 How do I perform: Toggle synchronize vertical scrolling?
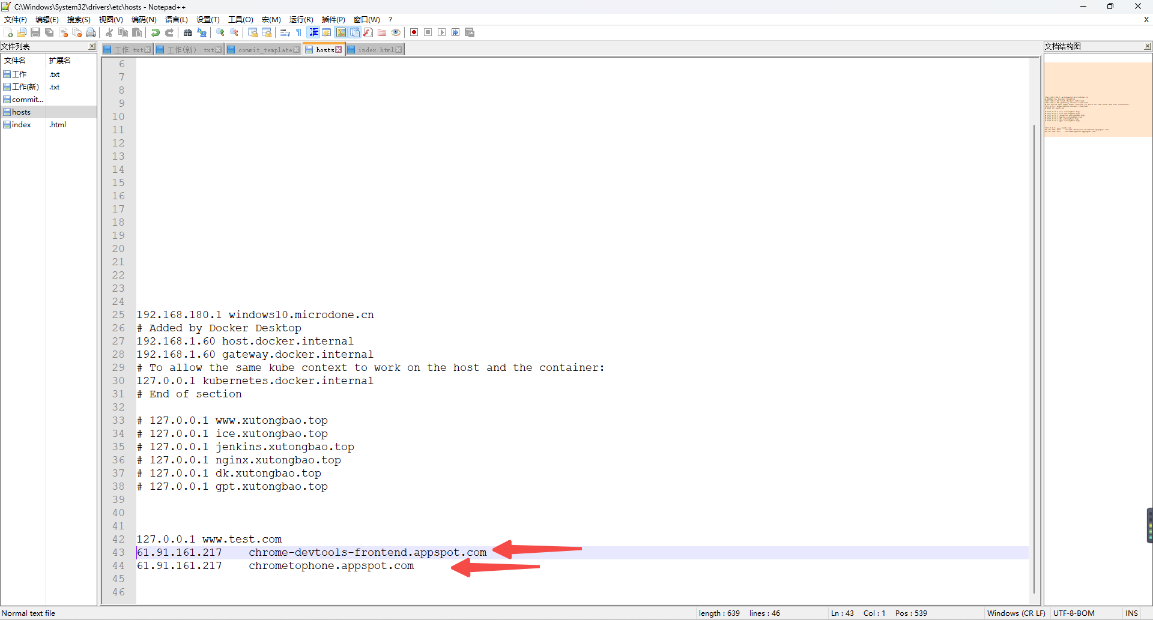click(253, 32)
